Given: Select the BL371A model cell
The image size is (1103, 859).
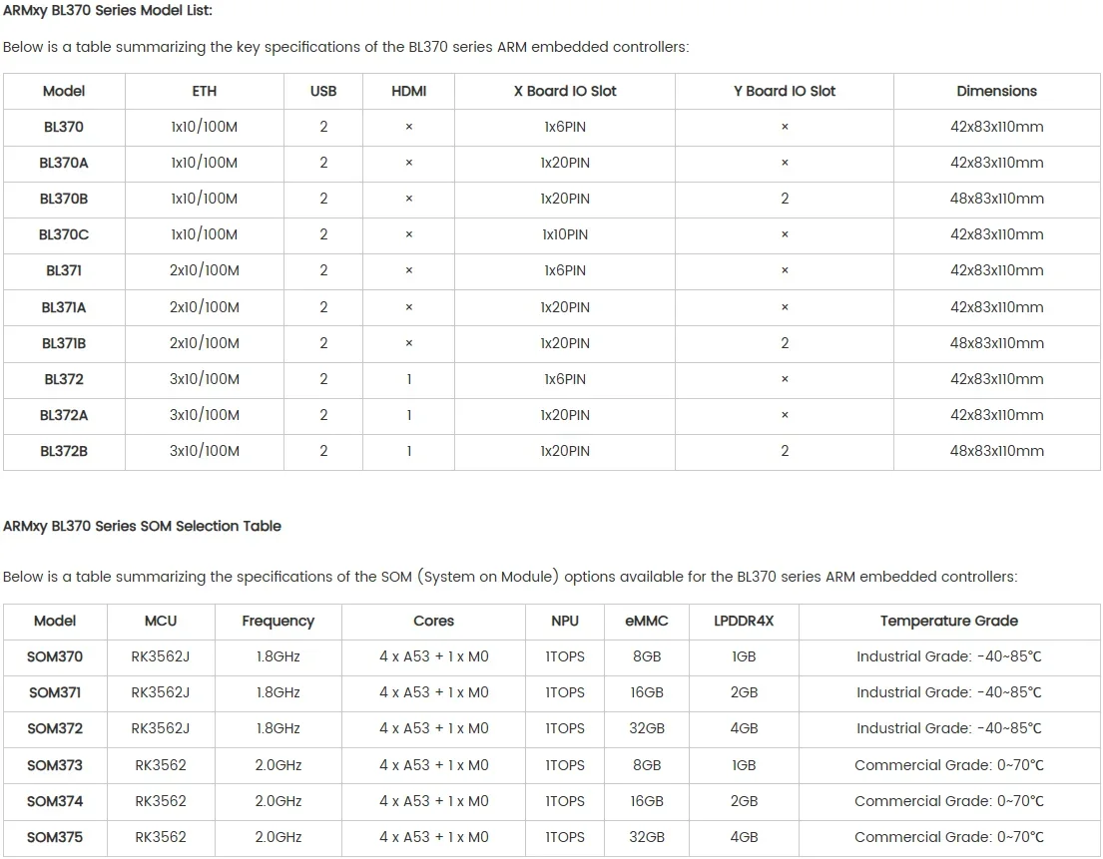Looking at the screenshot, I should point(63,307).
